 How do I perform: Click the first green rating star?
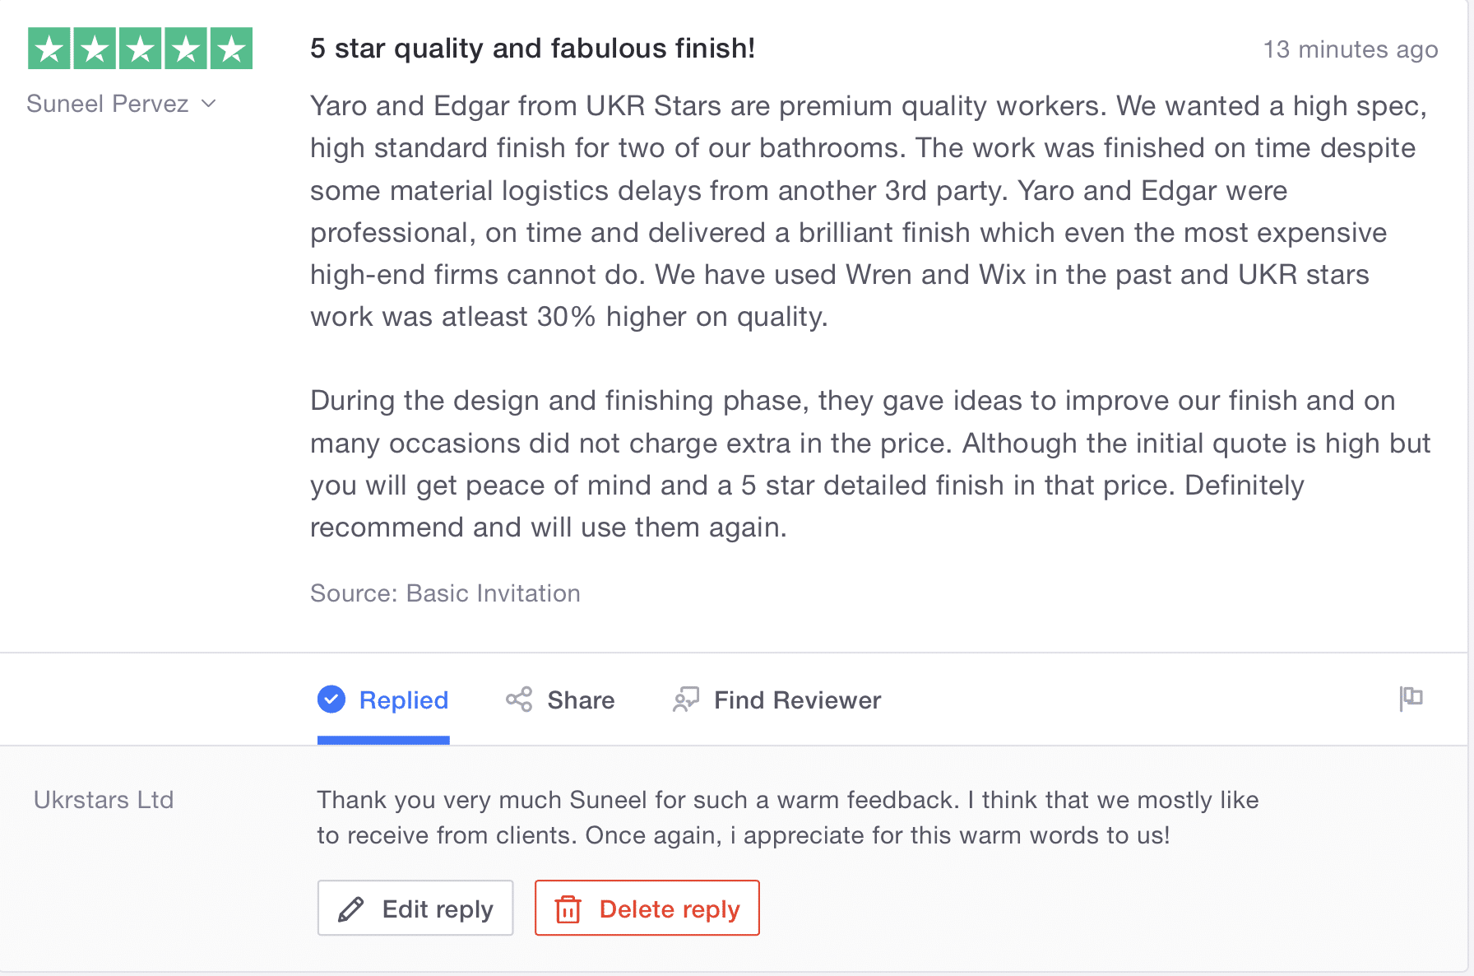tap(49, 49)
